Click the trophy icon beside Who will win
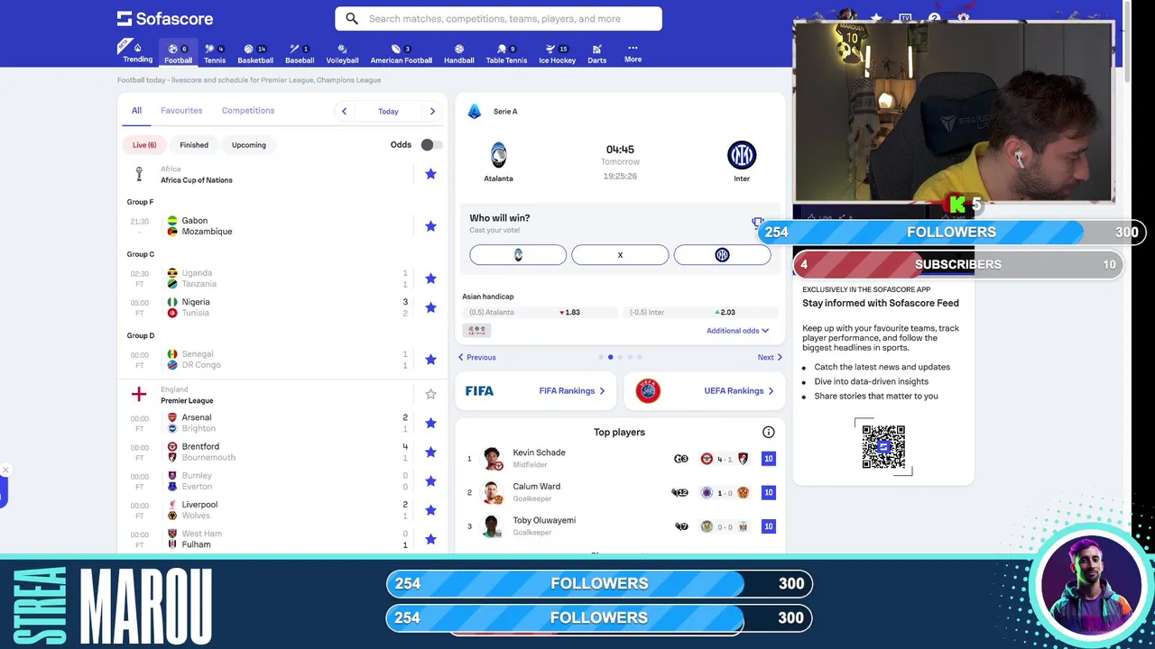Screen dimensions: 1155x649 click(758, 223)
